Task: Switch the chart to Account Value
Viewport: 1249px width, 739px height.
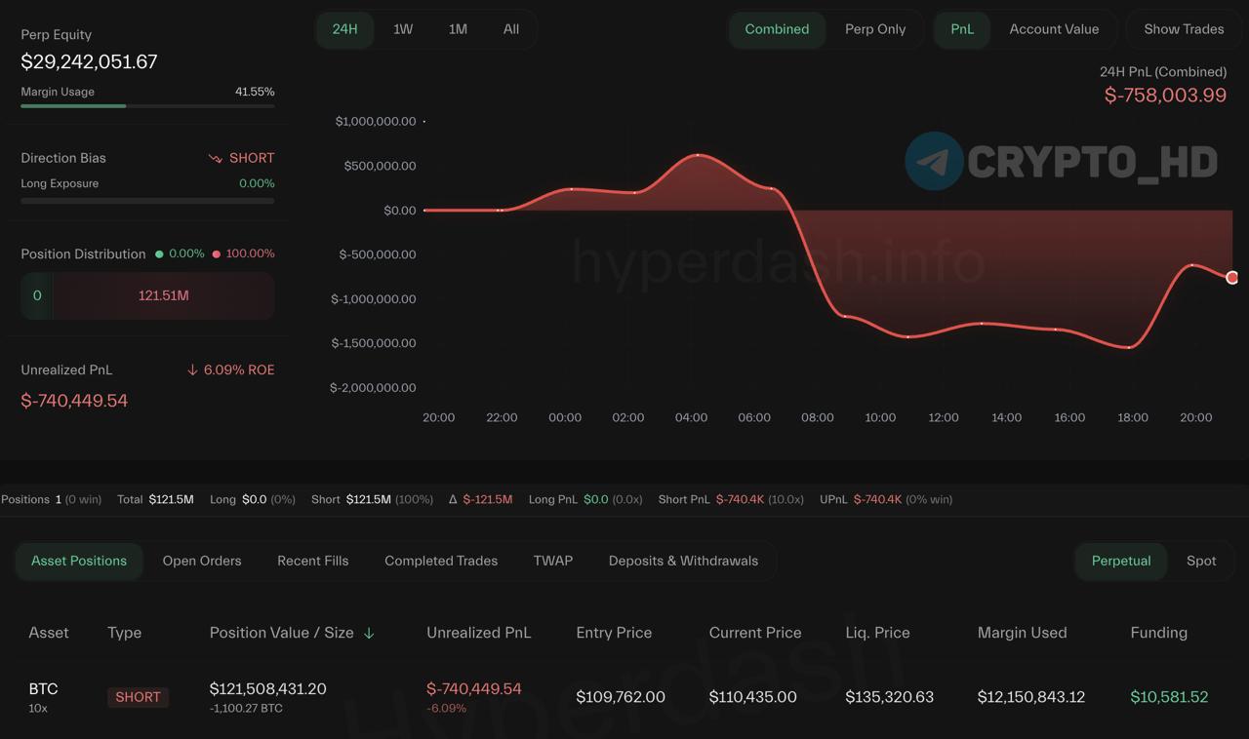Action: (1053, 29)
